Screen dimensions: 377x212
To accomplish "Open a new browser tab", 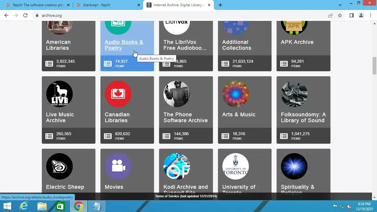I will 220,5.
